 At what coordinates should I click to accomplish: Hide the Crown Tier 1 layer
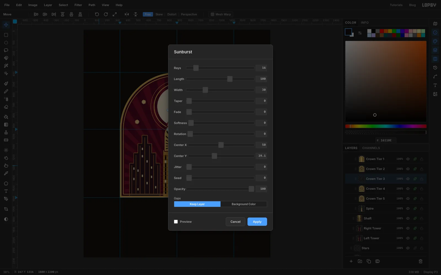[408, 159]
